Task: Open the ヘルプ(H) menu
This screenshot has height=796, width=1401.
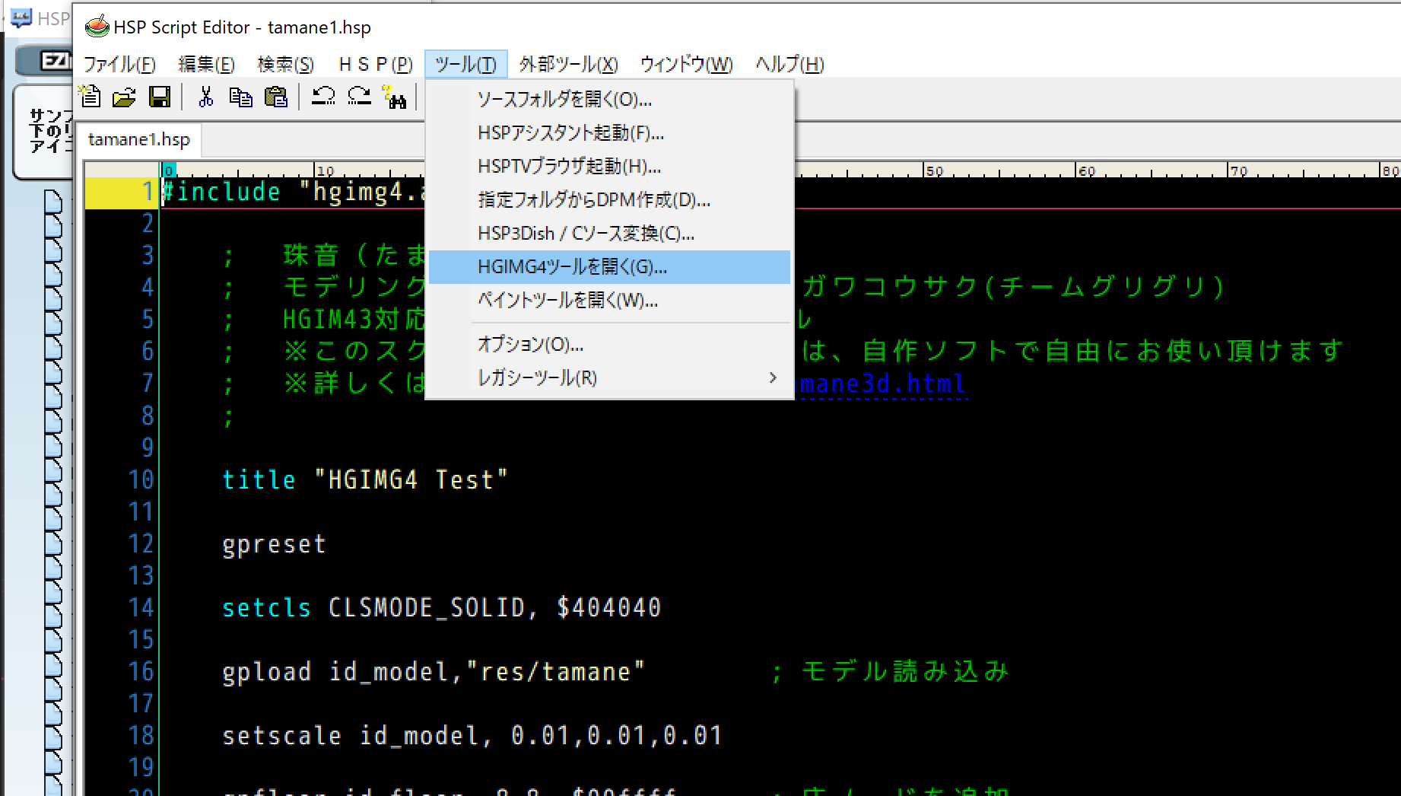Action: pyautogui.click(x=789, y=65)
